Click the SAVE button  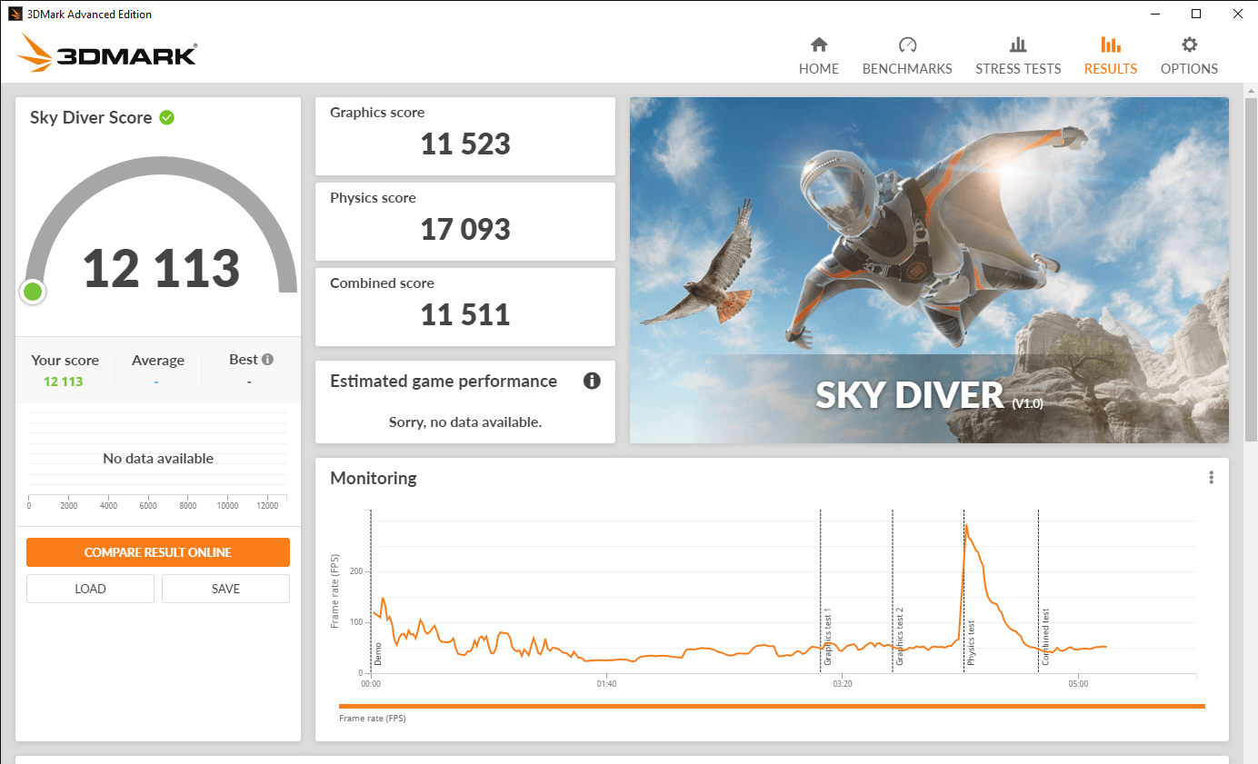coord(225,589)
